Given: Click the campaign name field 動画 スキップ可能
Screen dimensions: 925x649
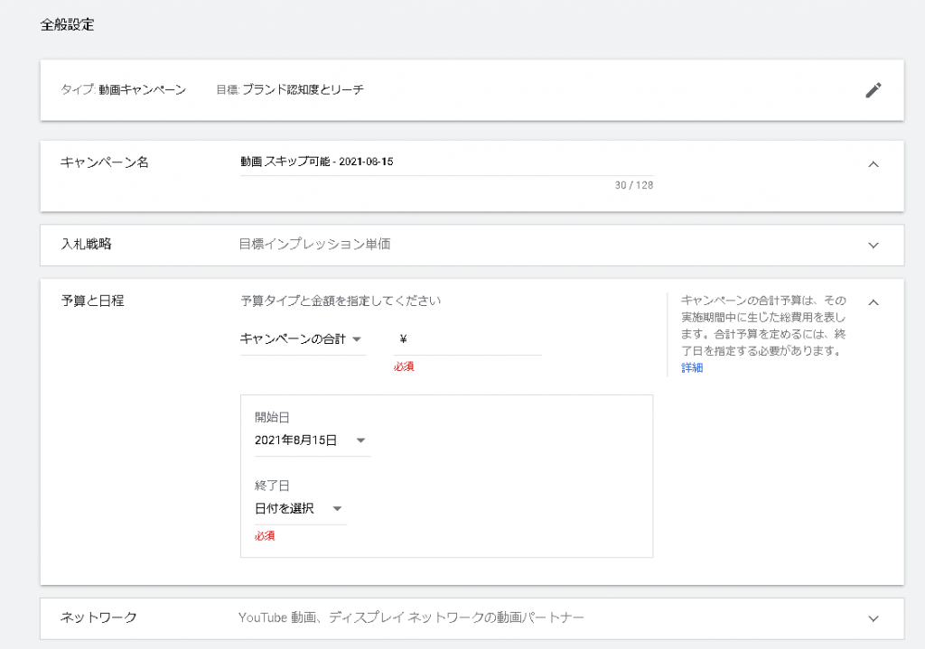Looking at the screenshot, I should coord(446,162).
